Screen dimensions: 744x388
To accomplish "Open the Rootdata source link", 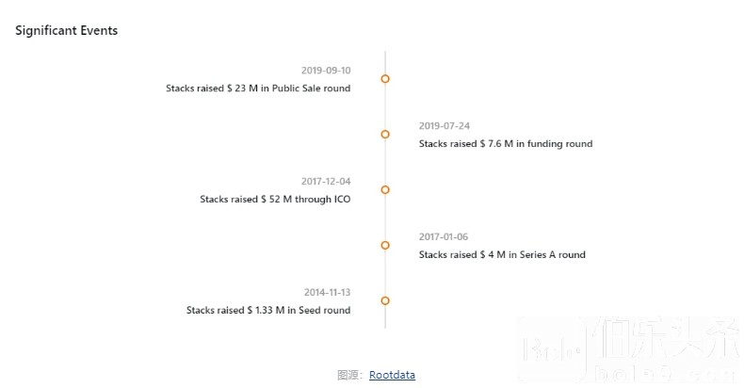I will (392, 375).
